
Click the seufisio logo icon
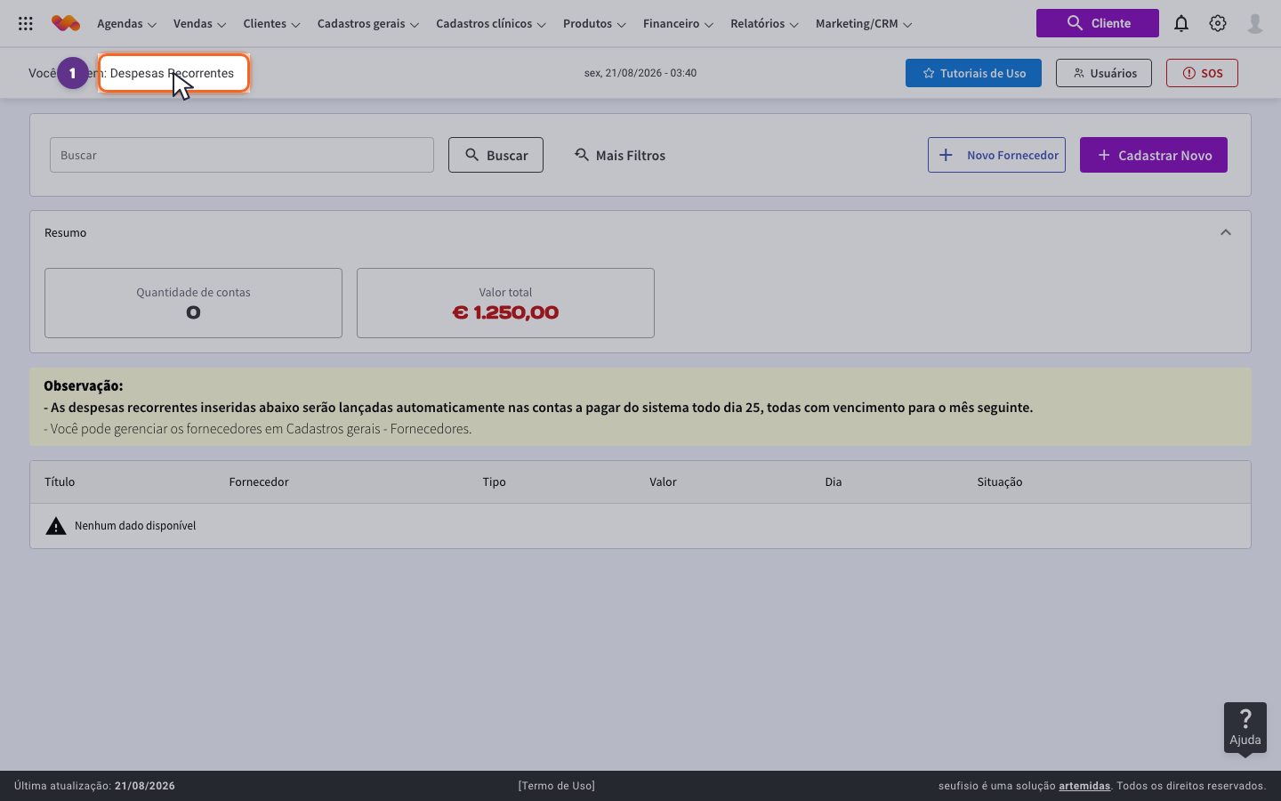coord(66,23)
